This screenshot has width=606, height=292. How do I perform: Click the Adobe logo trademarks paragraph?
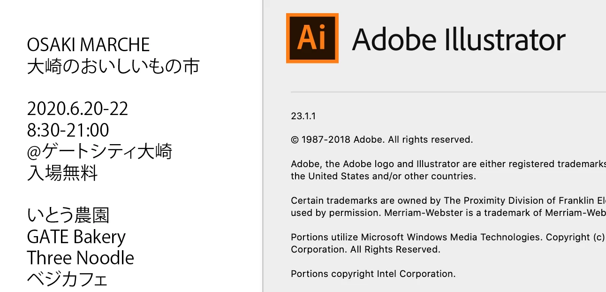pyautogui.click(x=446, y=170)
